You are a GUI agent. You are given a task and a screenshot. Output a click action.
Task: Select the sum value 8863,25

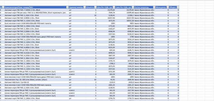125,26
